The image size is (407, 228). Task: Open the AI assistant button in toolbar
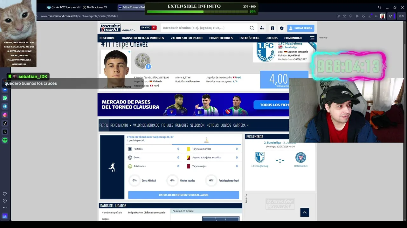(401, 16)
